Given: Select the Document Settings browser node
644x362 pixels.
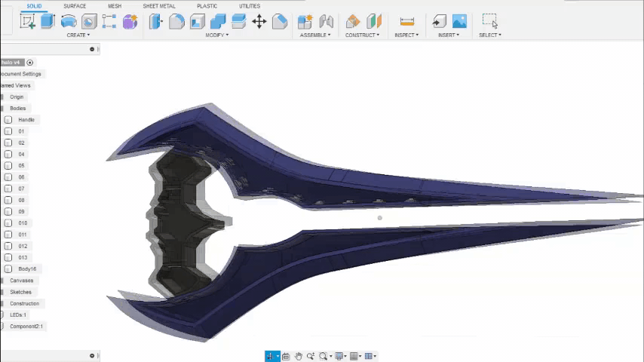Looking at the screenshot, I should (20, 74).
